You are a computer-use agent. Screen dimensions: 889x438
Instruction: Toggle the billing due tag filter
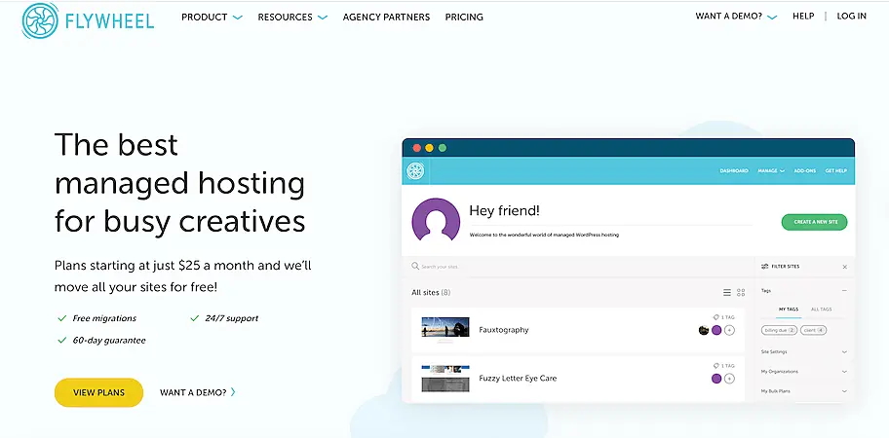(x=780, y=330)
